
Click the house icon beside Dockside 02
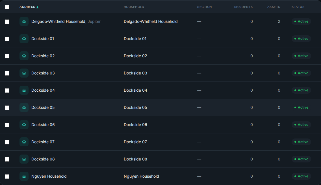click(24, 56)
